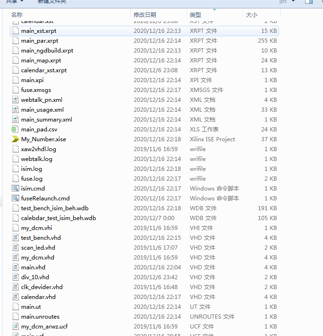Select the file name my_dcm.vhi

(x=37, y=228)
